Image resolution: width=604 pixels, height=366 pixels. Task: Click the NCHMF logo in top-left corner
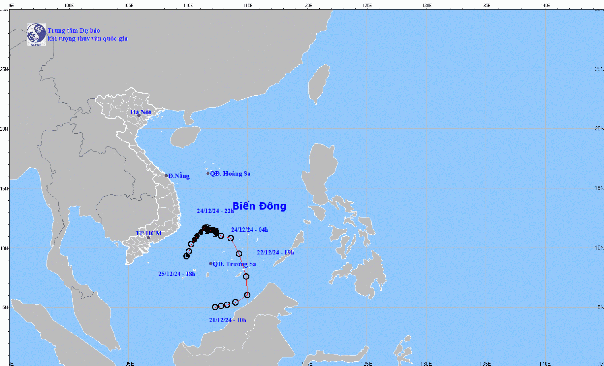click(x=36, y=34)
